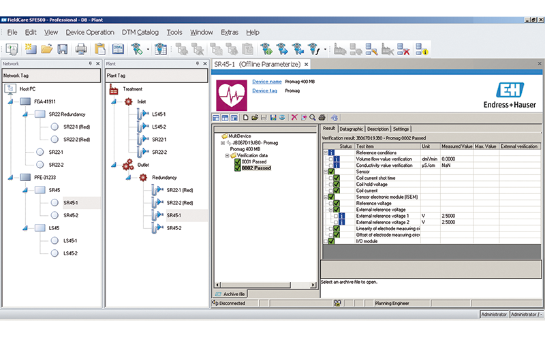The height and width of the screenshot is (337, 545).
Task: Tick External reference voltage 1 checkbox
Action: pyautogui.click(x=336, y=216)
